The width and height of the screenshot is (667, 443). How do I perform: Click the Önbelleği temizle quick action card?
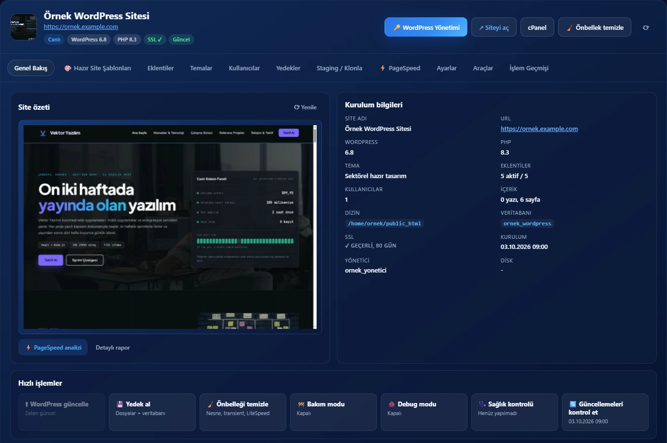point(243,412)
